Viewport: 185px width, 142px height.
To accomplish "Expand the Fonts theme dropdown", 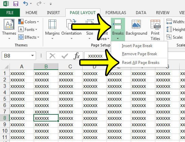I will tap(28, 30).
